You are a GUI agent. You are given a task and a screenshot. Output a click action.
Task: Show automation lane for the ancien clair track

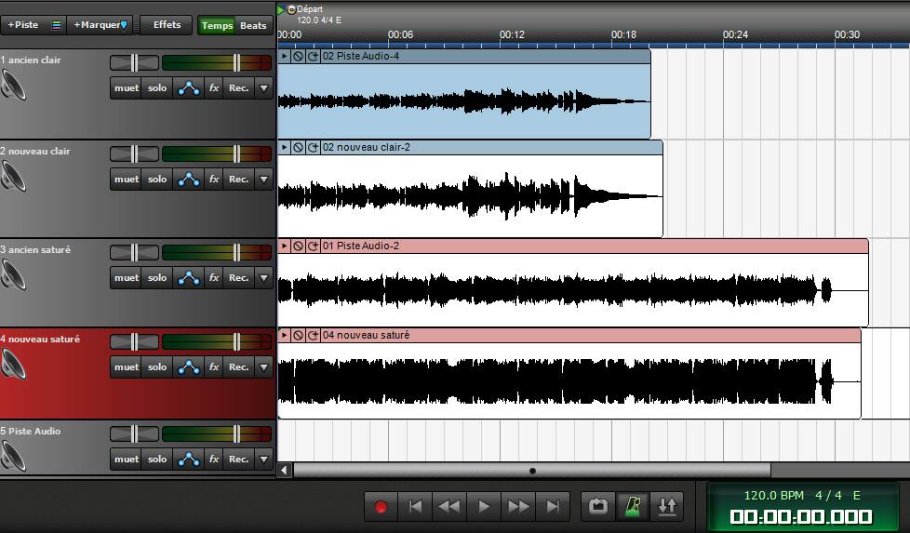pyautogui.click(x=189, y=88)
